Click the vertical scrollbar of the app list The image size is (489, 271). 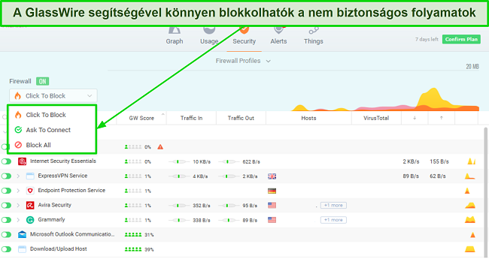click(x=485, y=192)
